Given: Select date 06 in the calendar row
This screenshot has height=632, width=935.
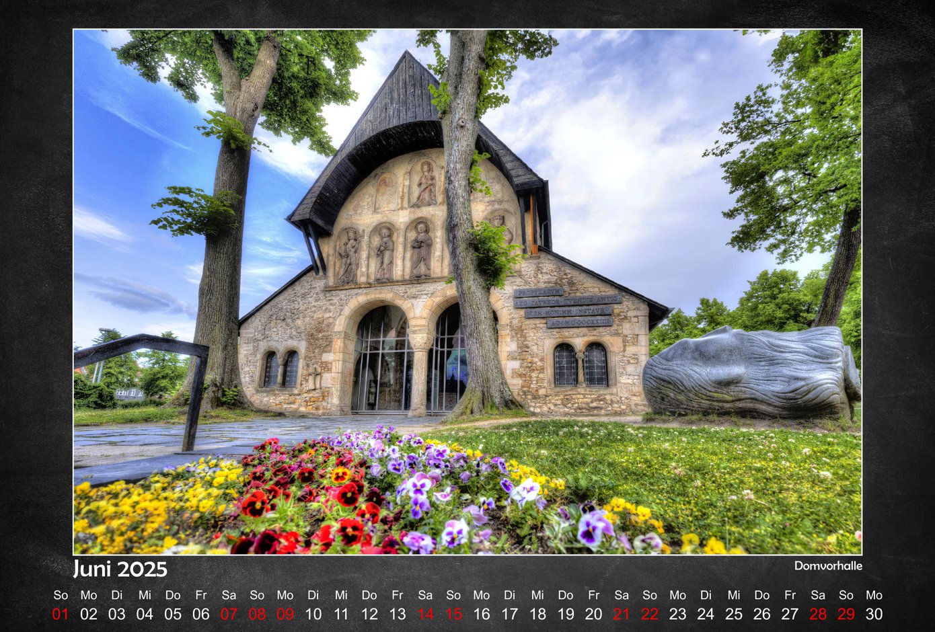Looking at the screenshot, I should point(201,614).
